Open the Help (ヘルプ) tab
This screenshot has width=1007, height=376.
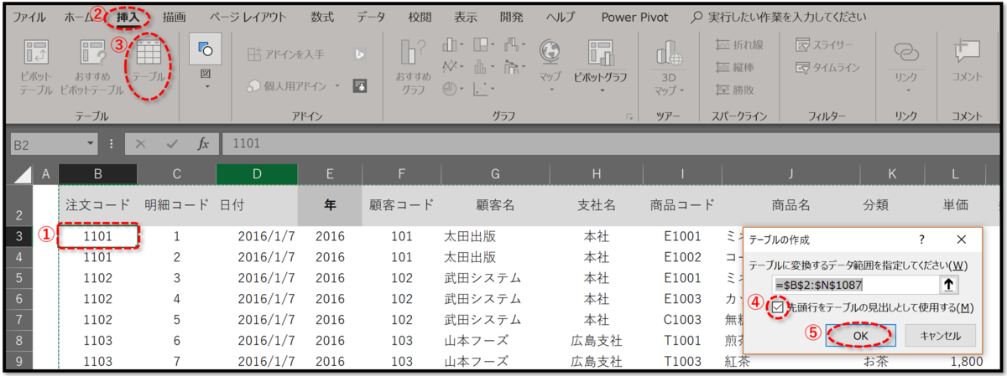tap(561, 17)
